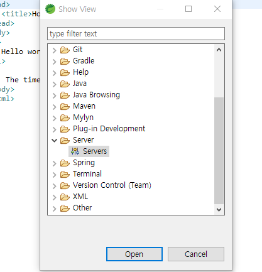
Task: Select the Maven label
Action: pyautogui.click(x=84, y=106)
